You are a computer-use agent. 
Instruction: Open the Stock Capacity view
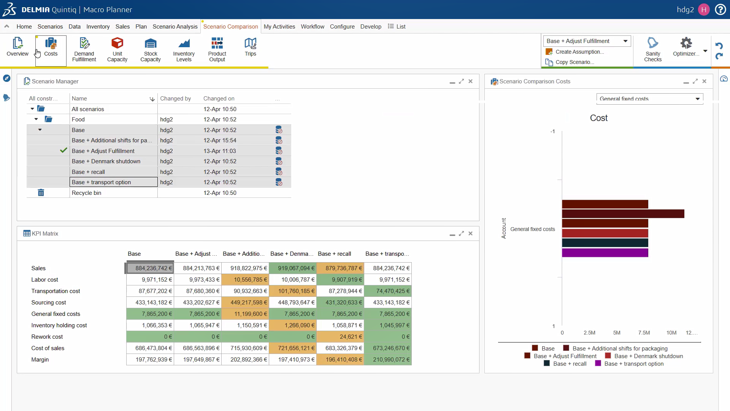click(151, 49)
